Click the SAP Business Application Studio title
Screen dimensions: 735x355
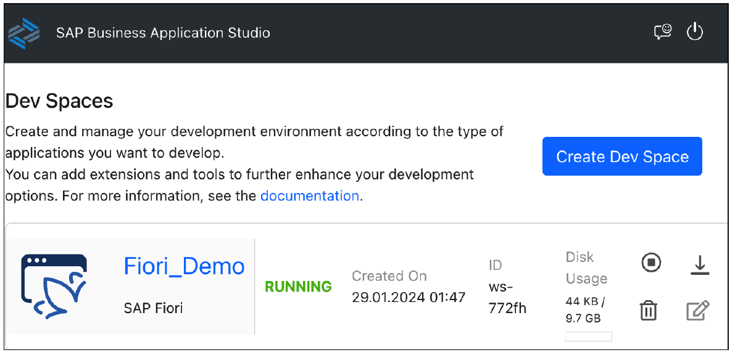(x=163, y=33)
